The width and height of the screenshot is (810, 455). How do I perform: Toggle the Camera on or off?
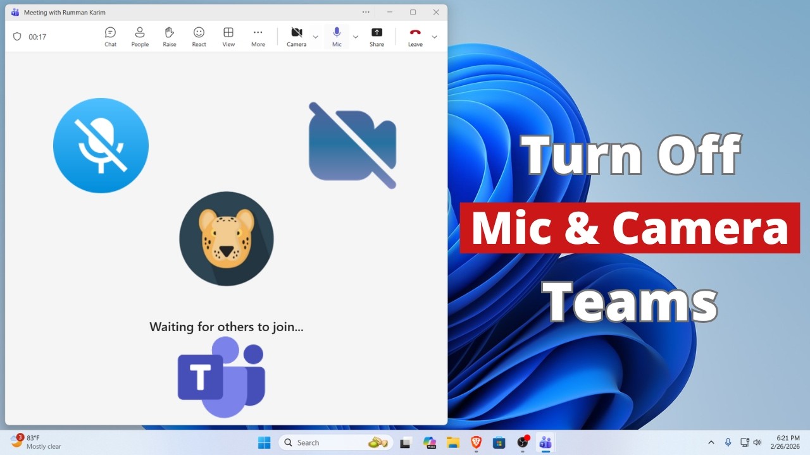click(x=296, y=37)
